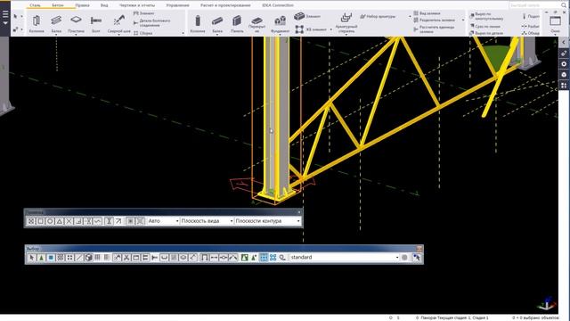Choose the concrete Панель tool
The image size is (570, 321).
pyautogui.click(x=237, y=24)
